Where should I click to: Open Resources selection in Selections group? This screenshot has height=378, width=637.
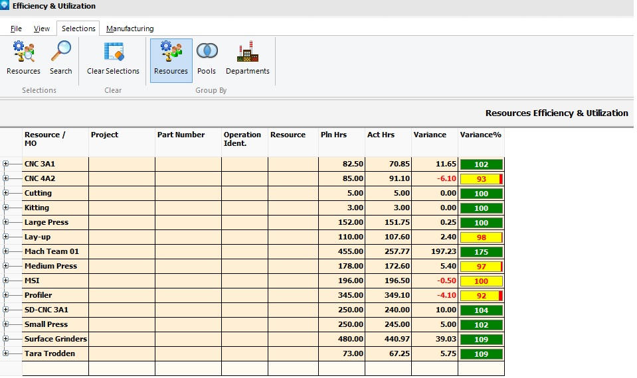click(x=23, y=58)
